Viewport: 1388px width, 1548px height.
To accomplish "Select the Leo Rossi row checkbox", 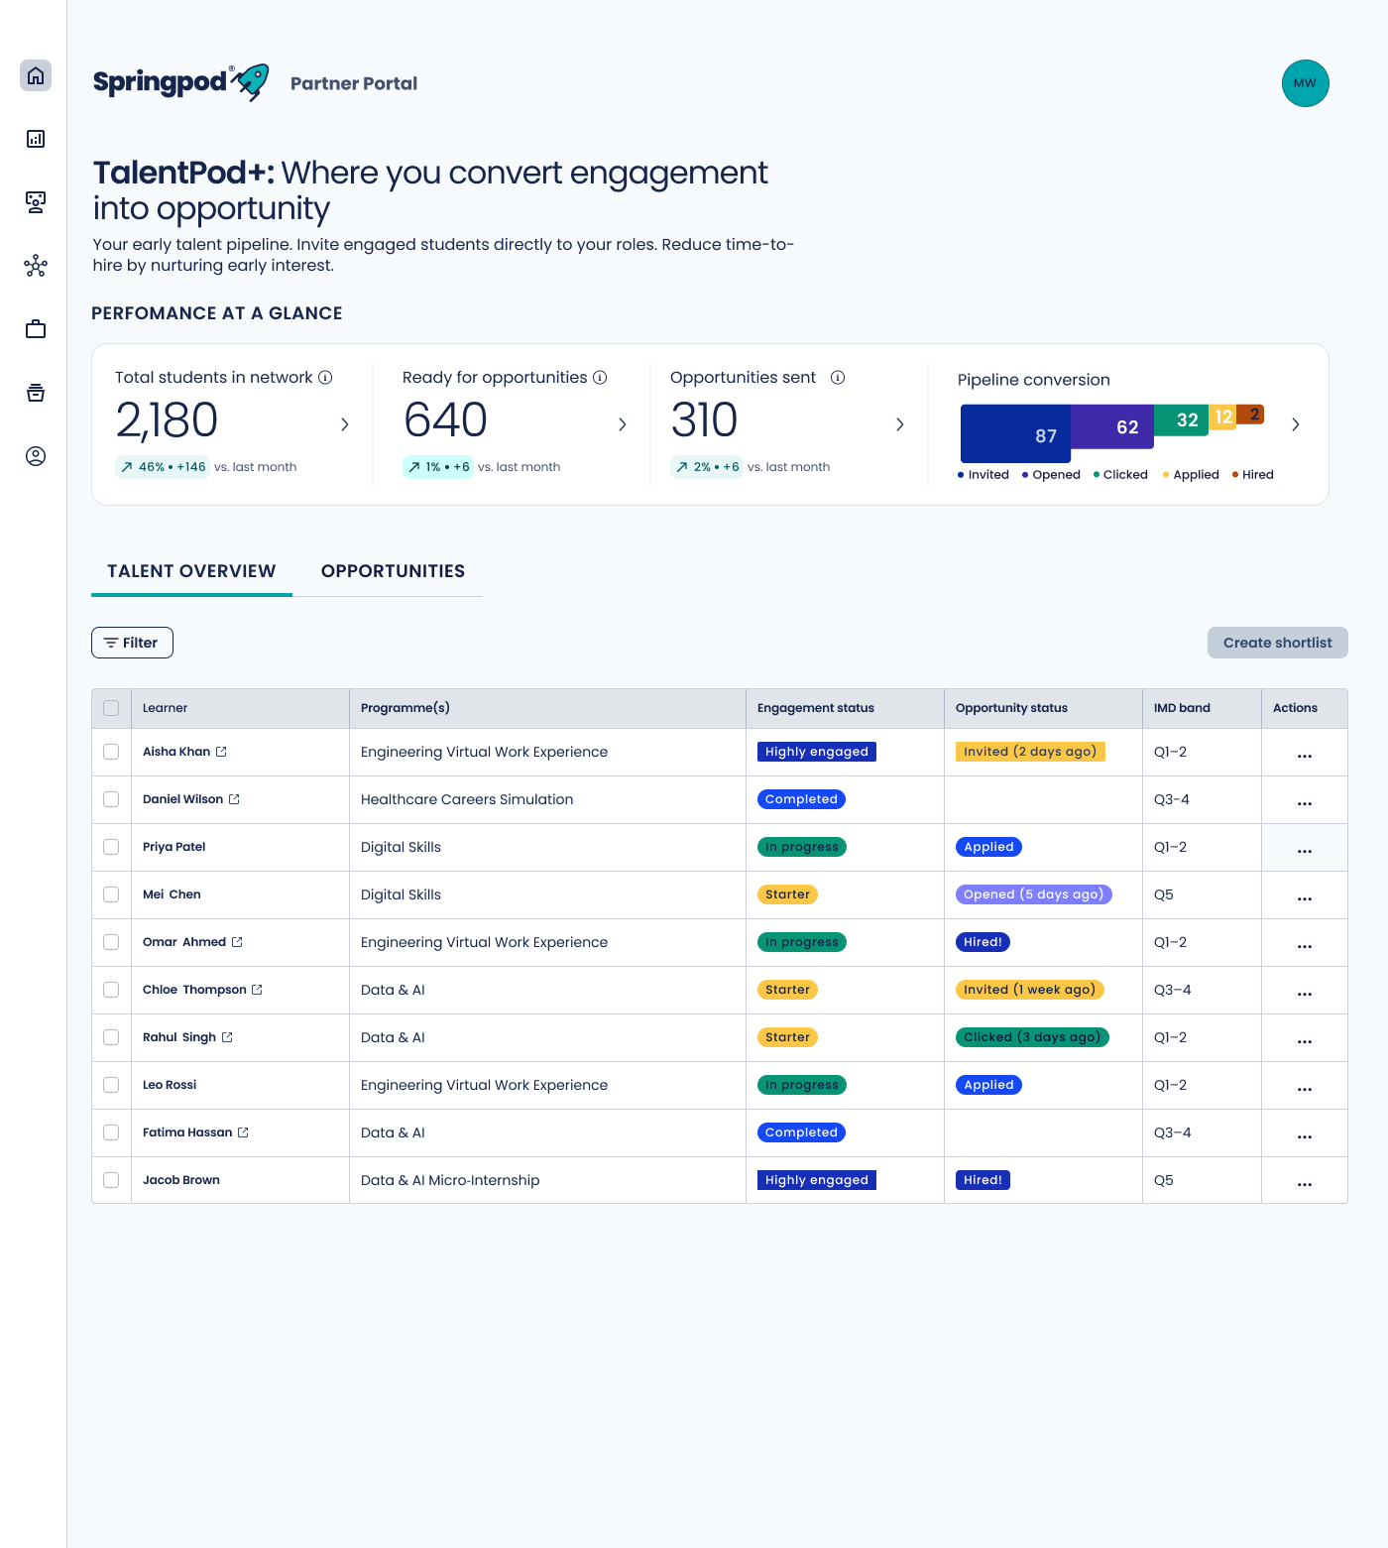I will point(111,1085).
